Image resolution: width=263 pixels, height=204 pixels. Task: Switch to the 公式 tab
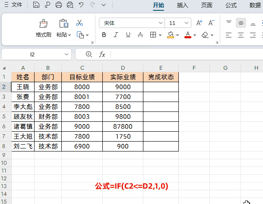click(231, 5)
